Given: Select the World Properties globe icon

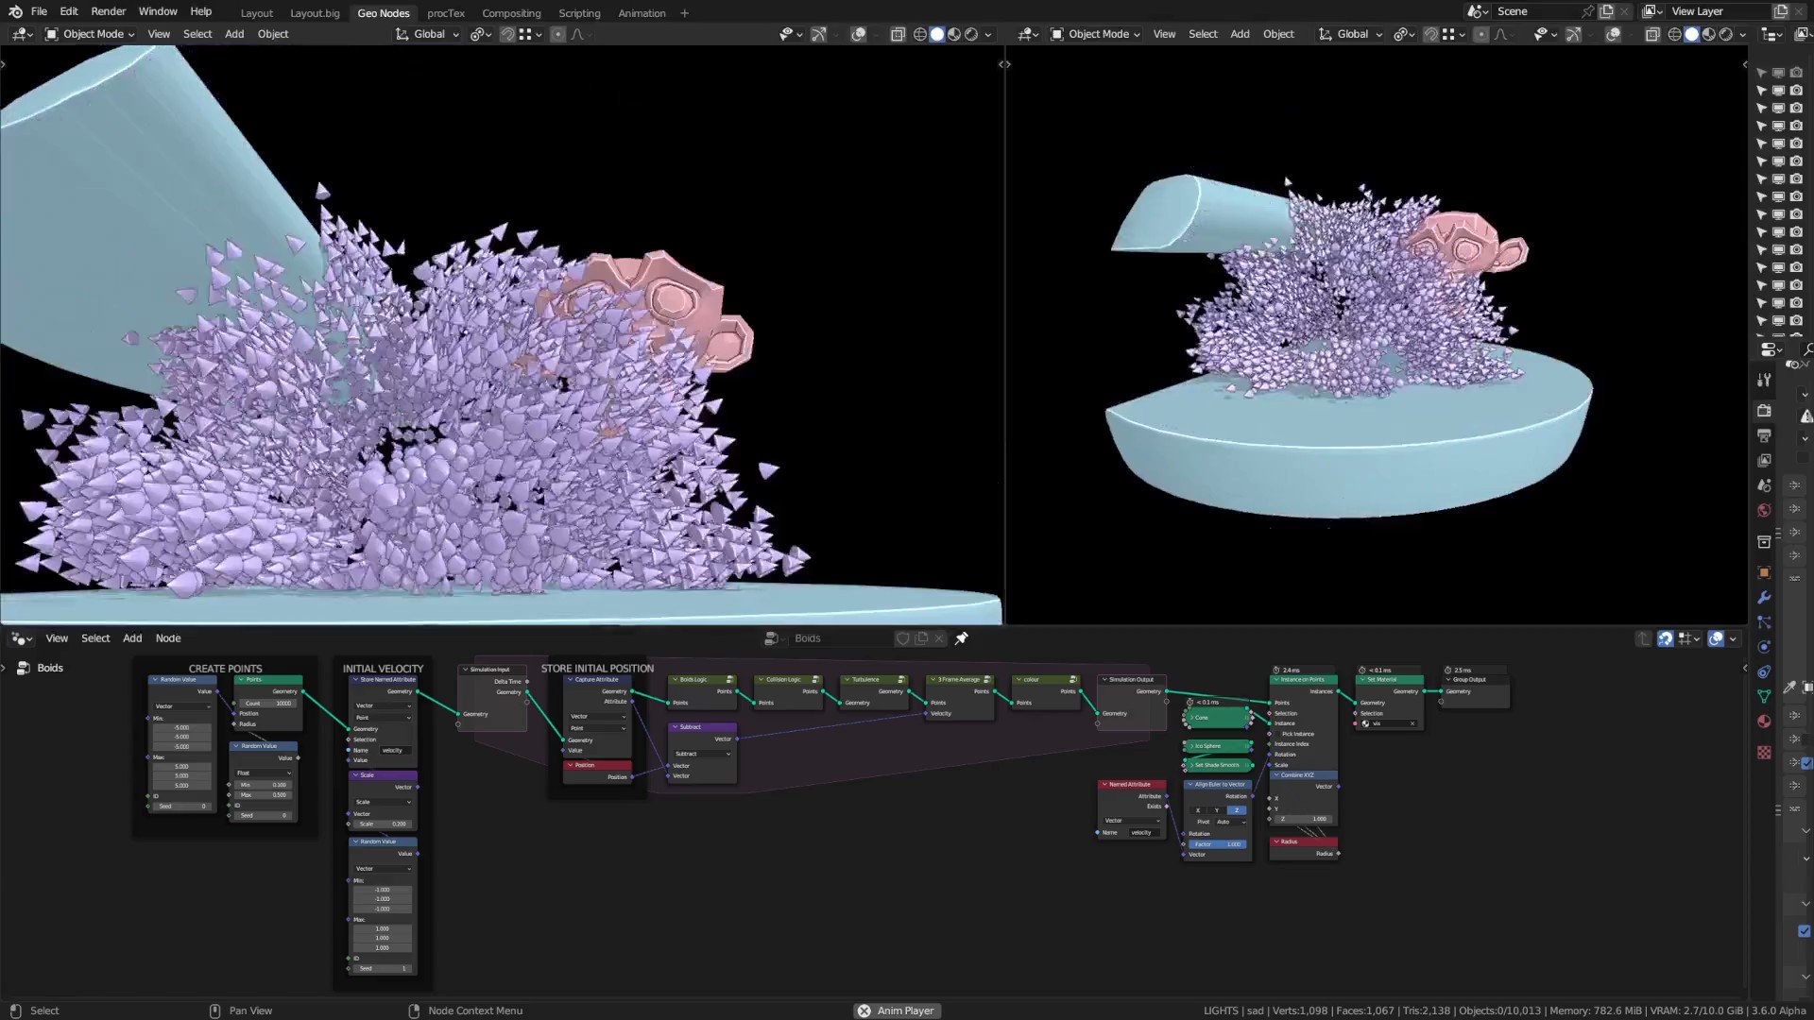Looking at the screenshot, I should click(1763, 509).
